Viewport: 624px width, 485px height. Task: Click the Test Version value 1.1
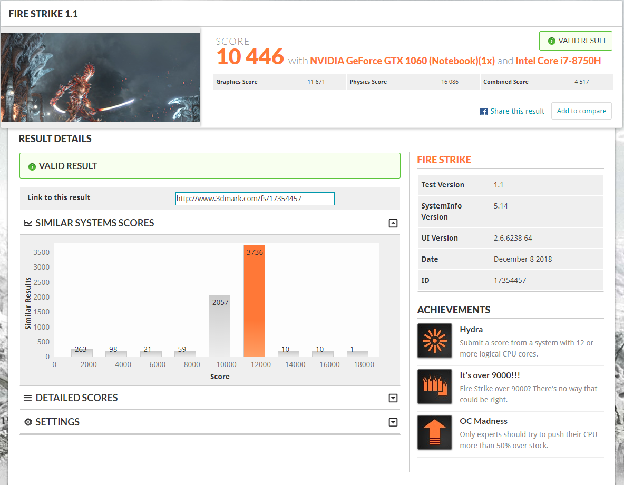coord(499,185)
